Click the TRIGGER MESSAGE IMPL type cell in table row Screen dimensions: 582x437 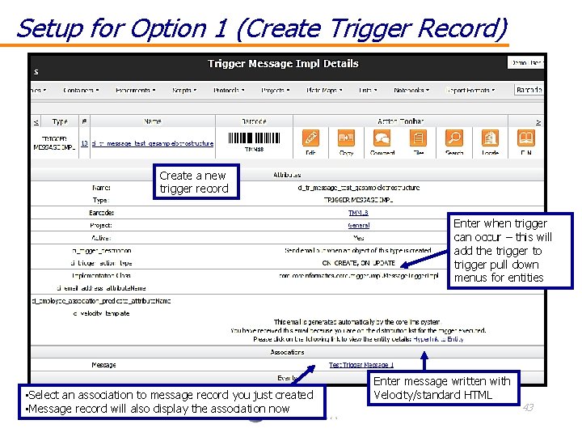point(55,143)
